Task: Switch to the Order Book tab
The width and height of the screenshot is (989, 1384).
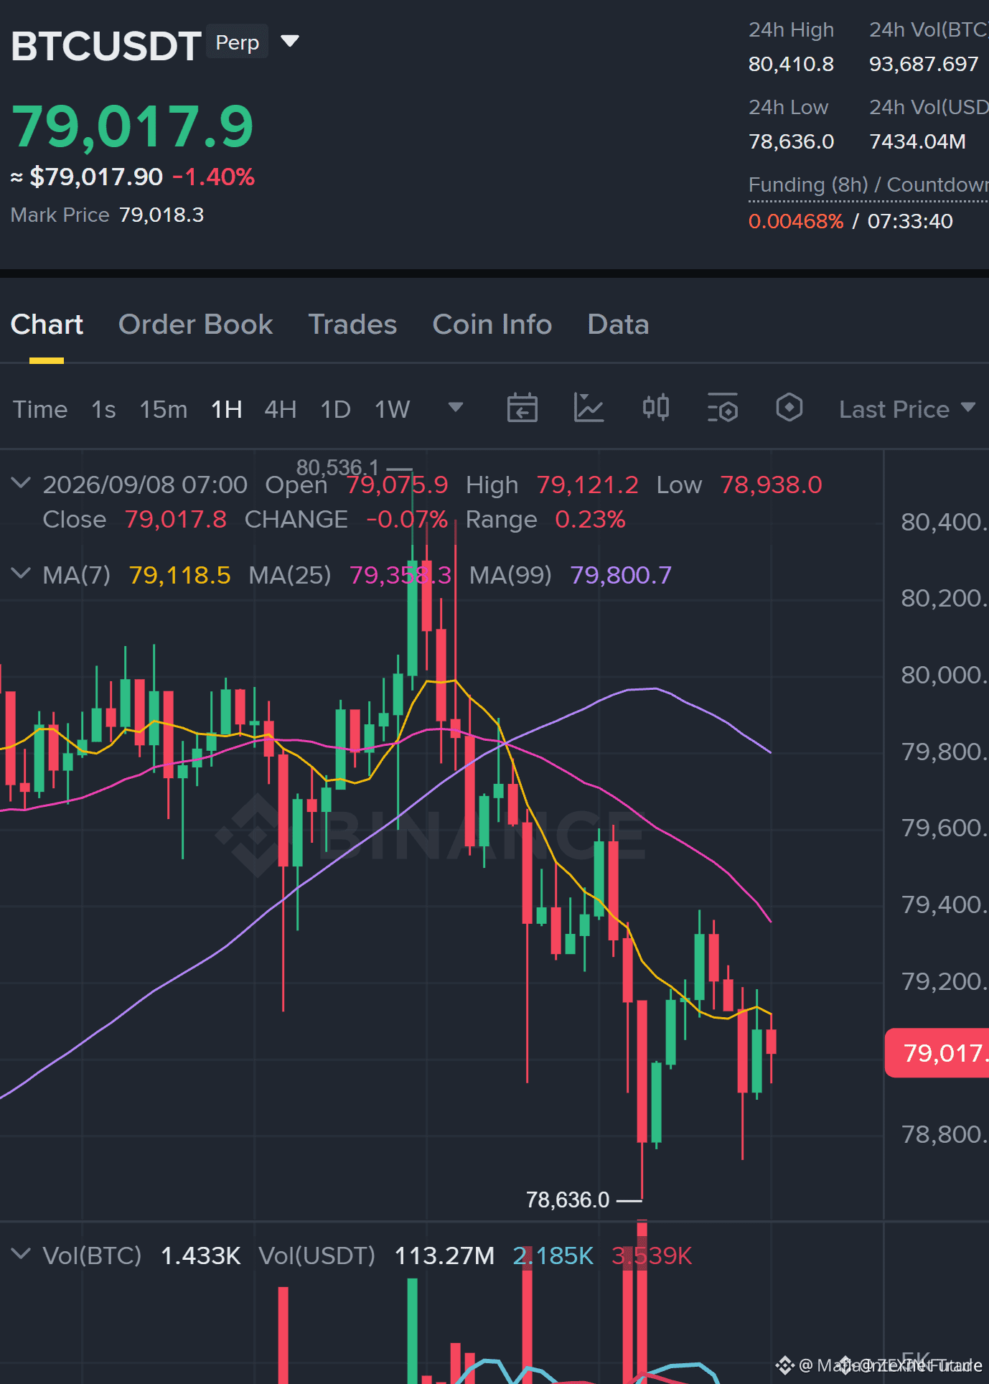Action: click(x=195, y=324)
